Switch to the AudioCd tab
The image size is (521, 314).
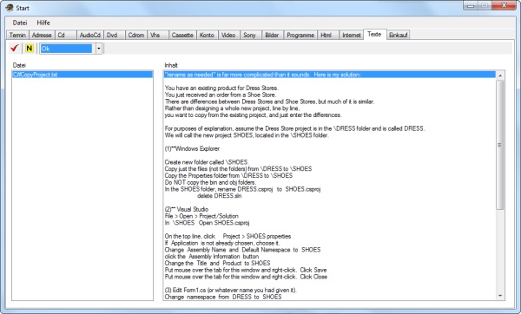click(90, 35)
